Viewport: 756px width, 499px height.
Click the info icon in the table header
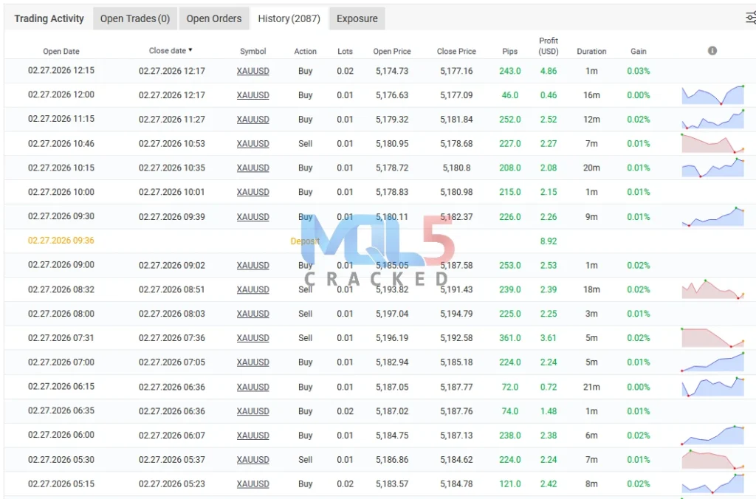[x=712, y=51]
